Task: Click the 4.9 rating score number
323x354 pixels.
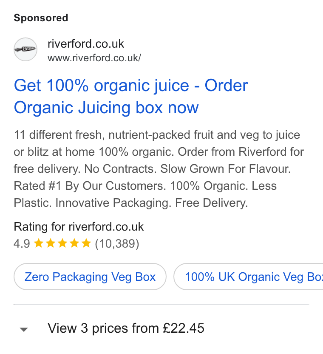Action: coord(22,244)
